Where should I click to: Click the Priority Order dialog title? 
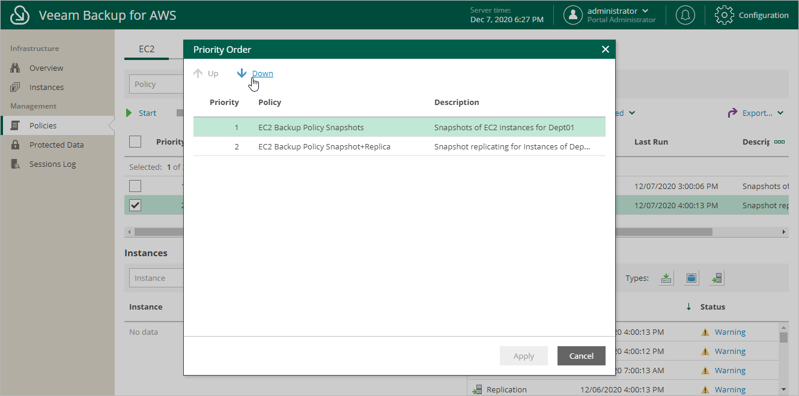coord(222,49)
